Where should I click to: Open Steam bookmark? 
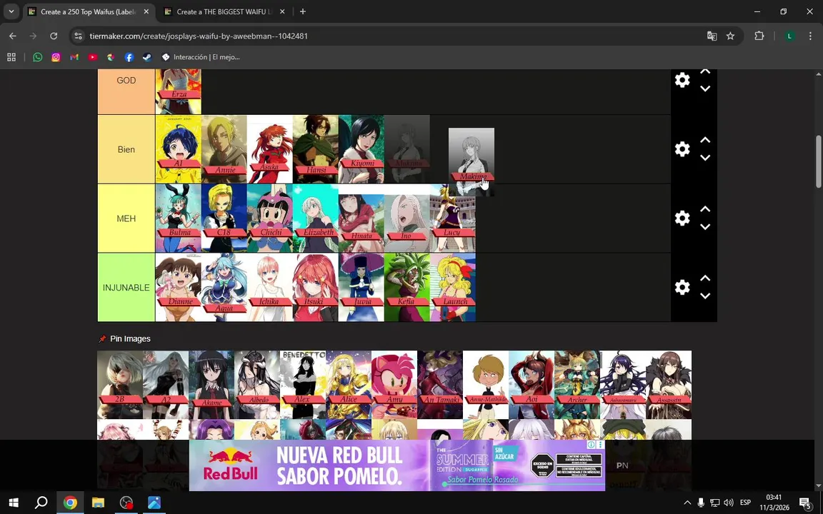coord(147,57)
